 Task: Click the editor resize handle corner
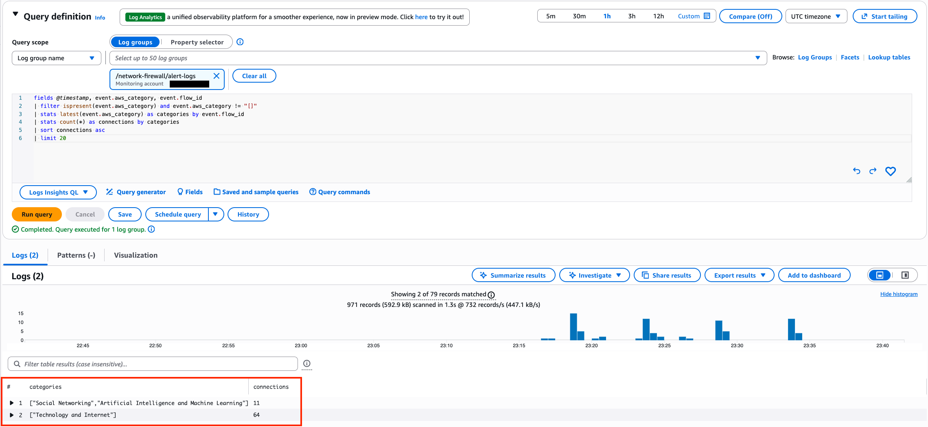[909, 180]
